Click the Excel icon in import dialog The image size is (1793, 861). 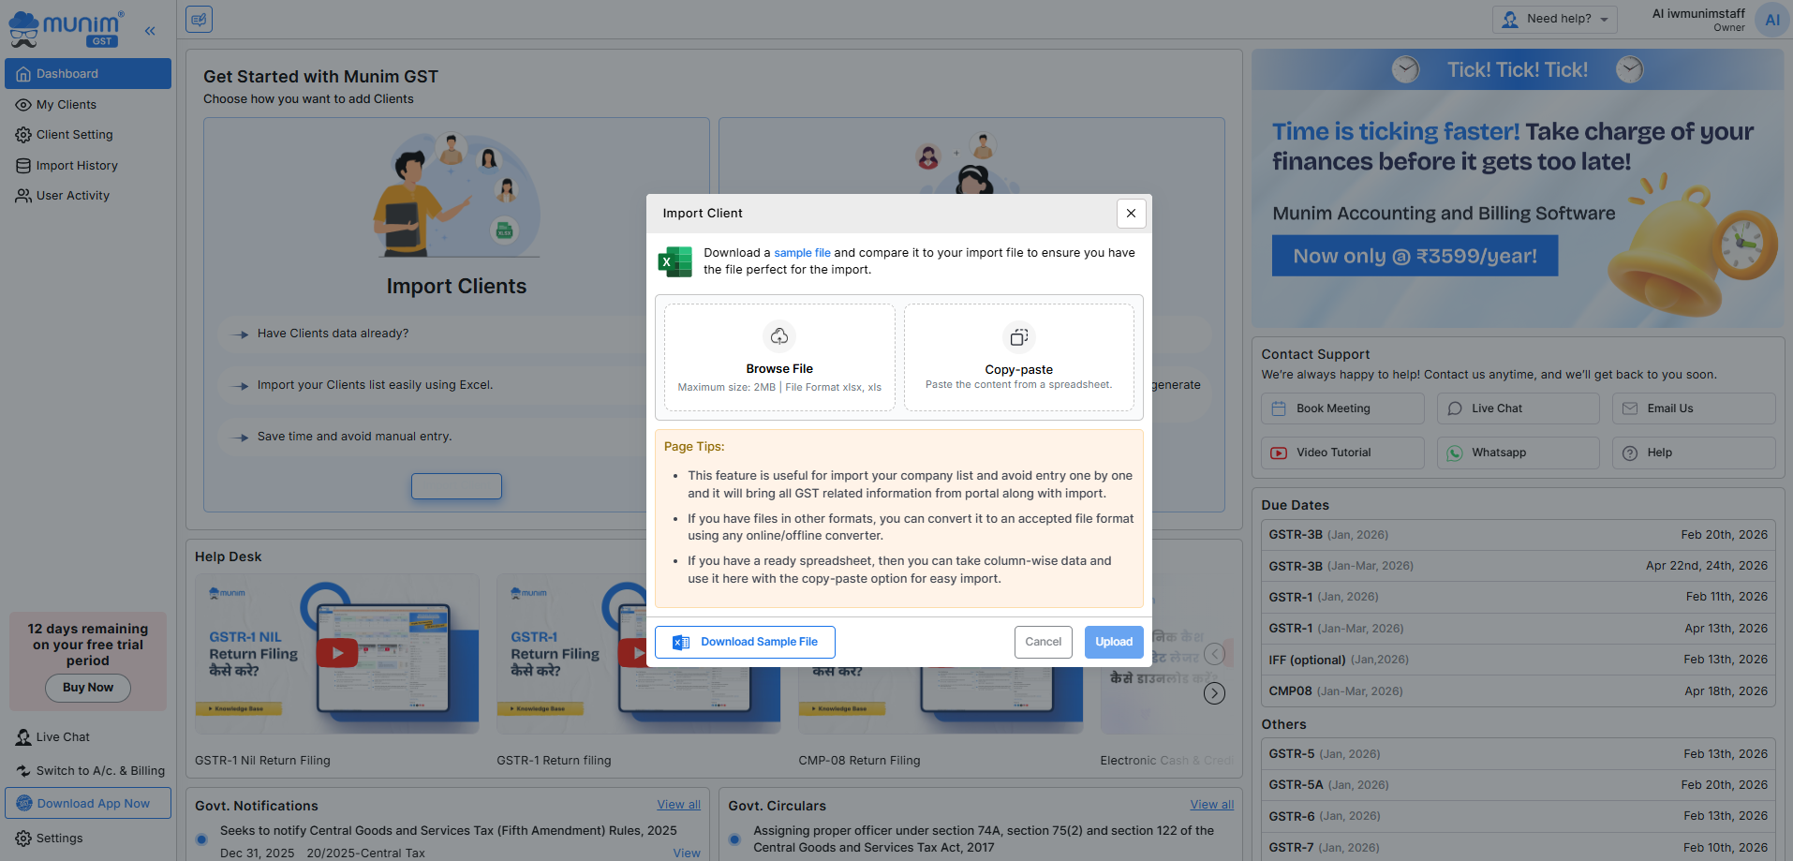(x=674, y=261)
